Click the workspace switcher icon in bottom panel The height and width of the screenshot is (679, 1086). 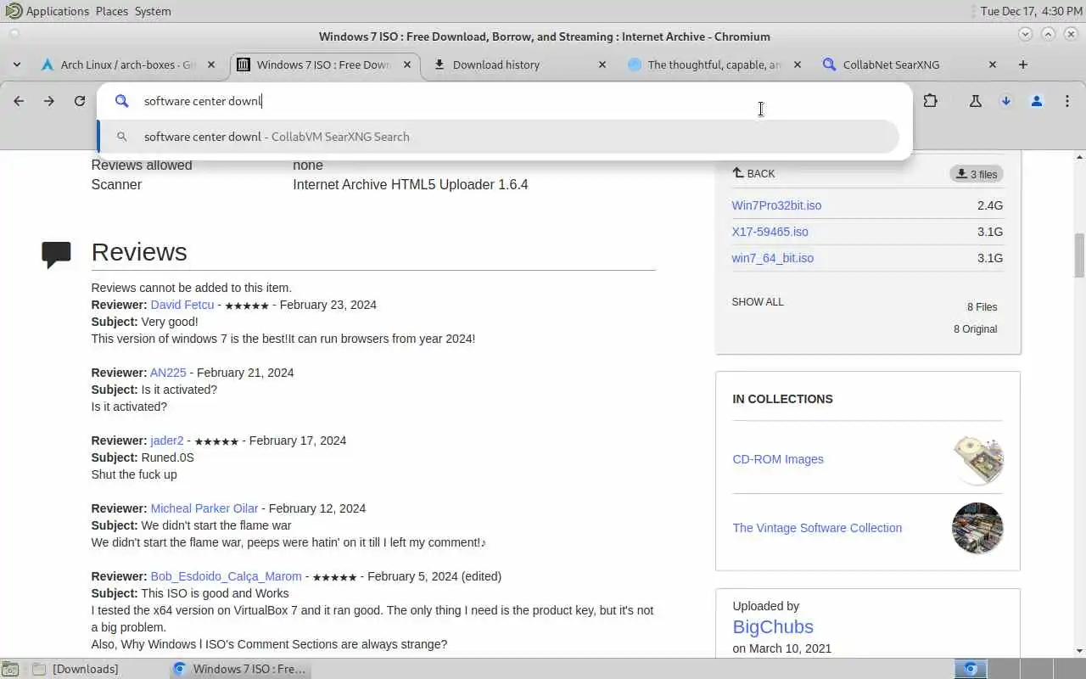[x=971, y=669]
